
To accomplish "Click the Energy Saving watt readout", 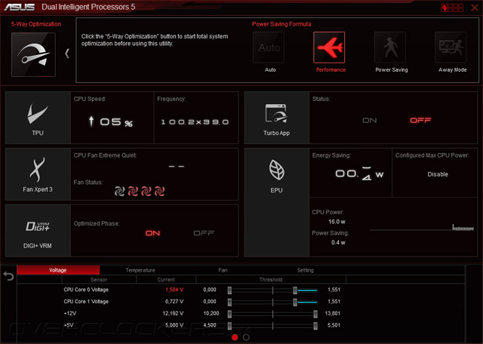I will [359, 174].
